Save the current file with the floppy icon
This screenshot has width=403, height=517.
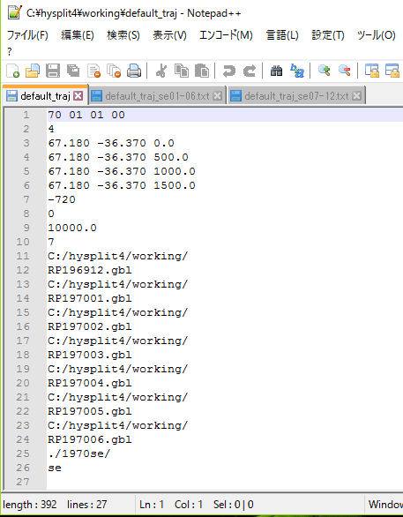coord(53,71)
